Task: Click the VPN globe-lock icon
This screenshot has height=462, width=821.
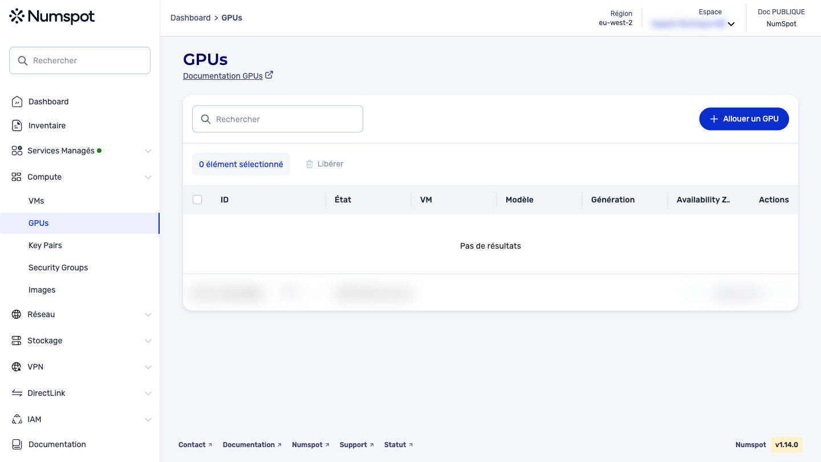Action: click(x=17, y=367)
